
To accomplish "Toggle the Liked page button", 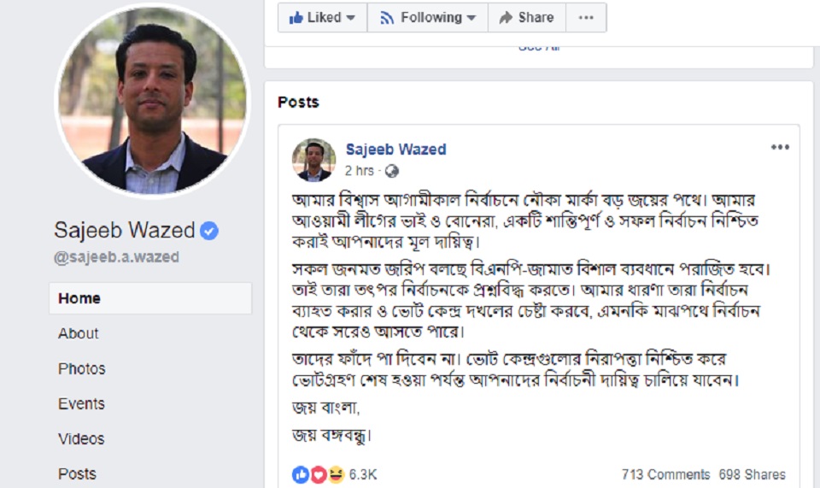I will point(322,17).
